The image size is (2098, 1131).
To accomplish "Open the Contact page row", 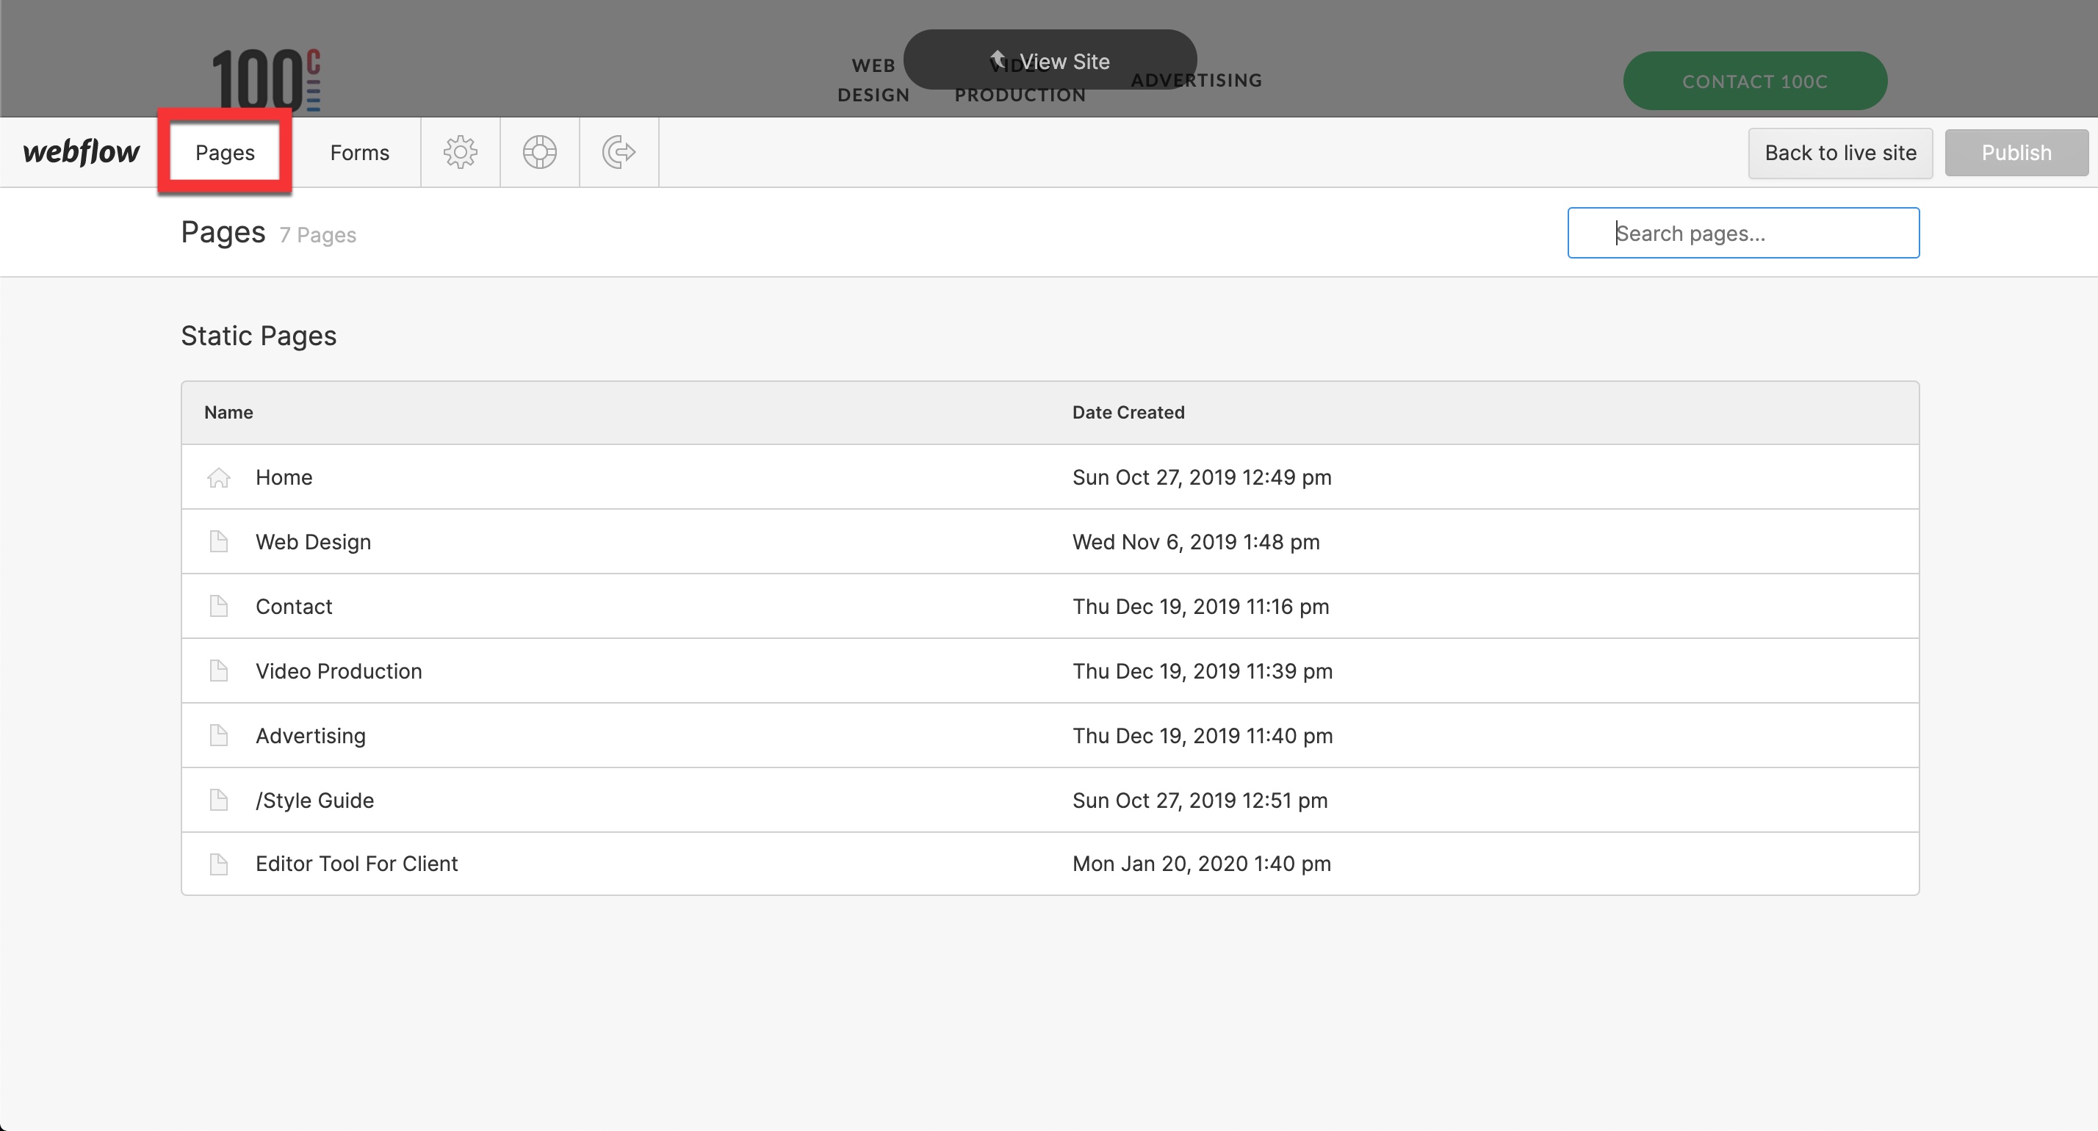I will click(1050, 606).
